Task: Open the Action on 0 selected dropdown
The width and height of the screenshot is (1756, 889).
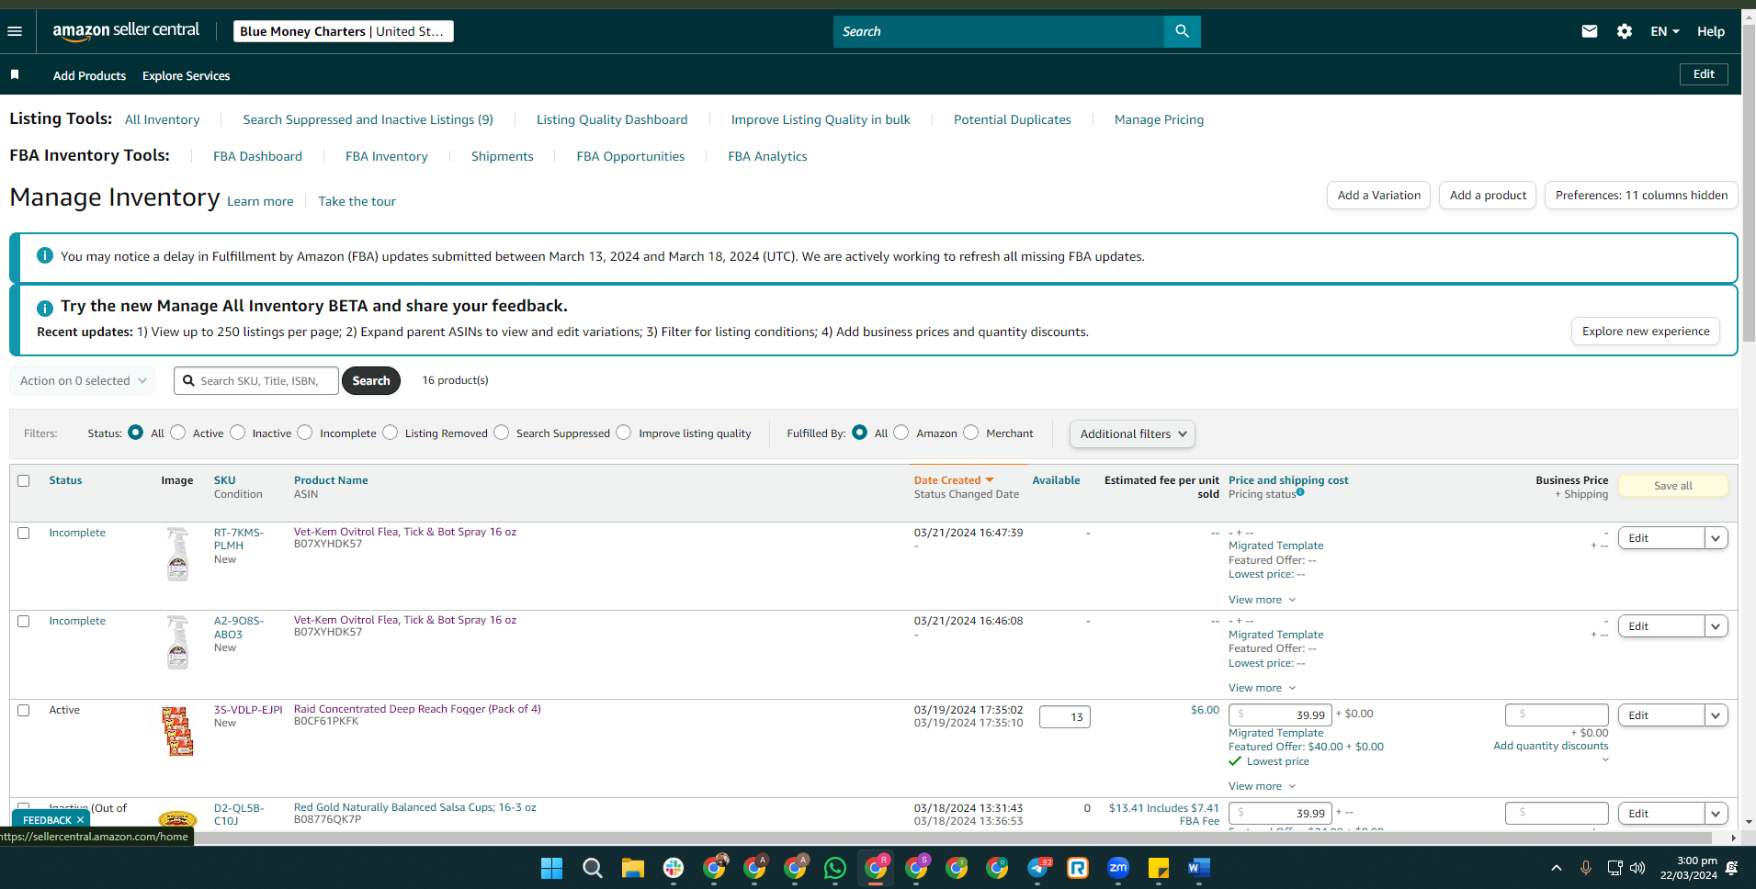Action: pos(83,380)
